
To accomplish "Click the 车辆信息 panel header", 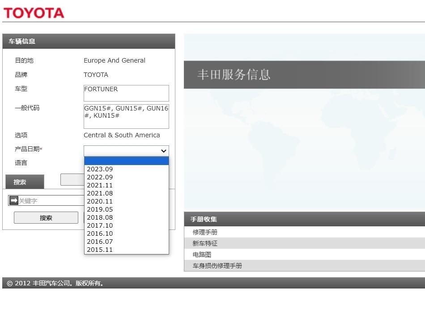I will pyautogui.click(x=89, y=41).
